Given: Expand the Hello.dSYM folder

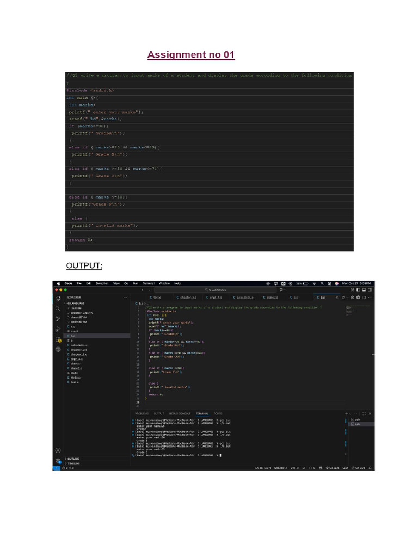Looking at the screenshot, I should (x=77, y=322).
